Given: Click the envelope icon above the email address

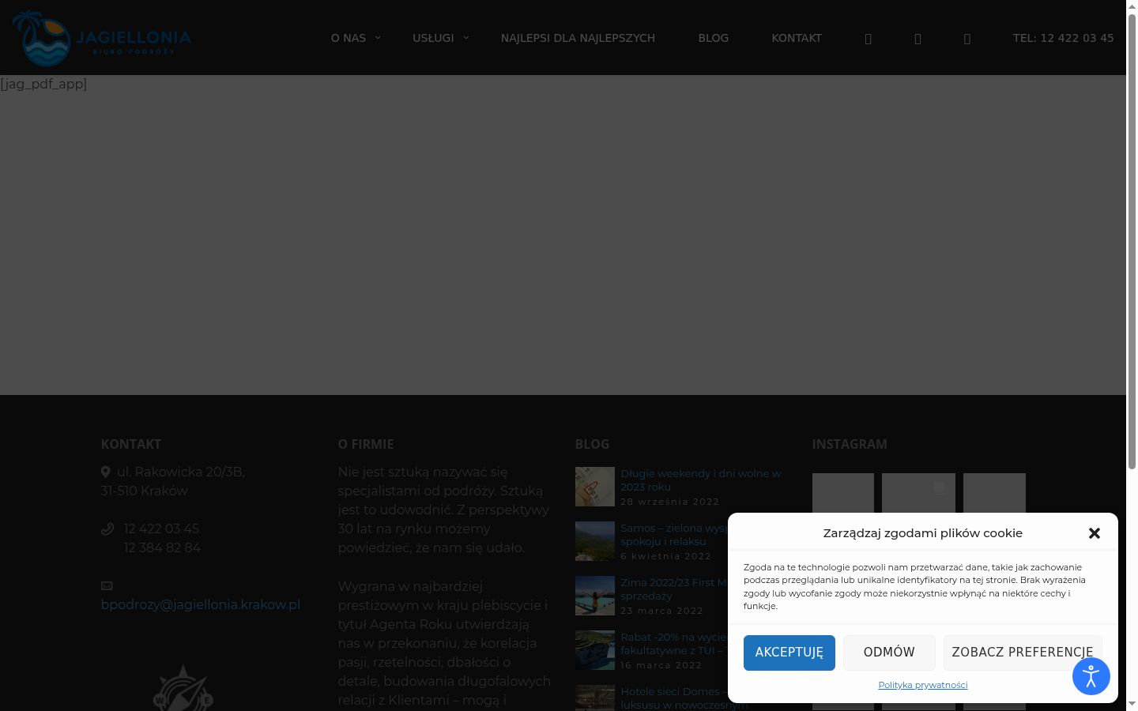Looking at the screenshot, I should pos(107,585).
